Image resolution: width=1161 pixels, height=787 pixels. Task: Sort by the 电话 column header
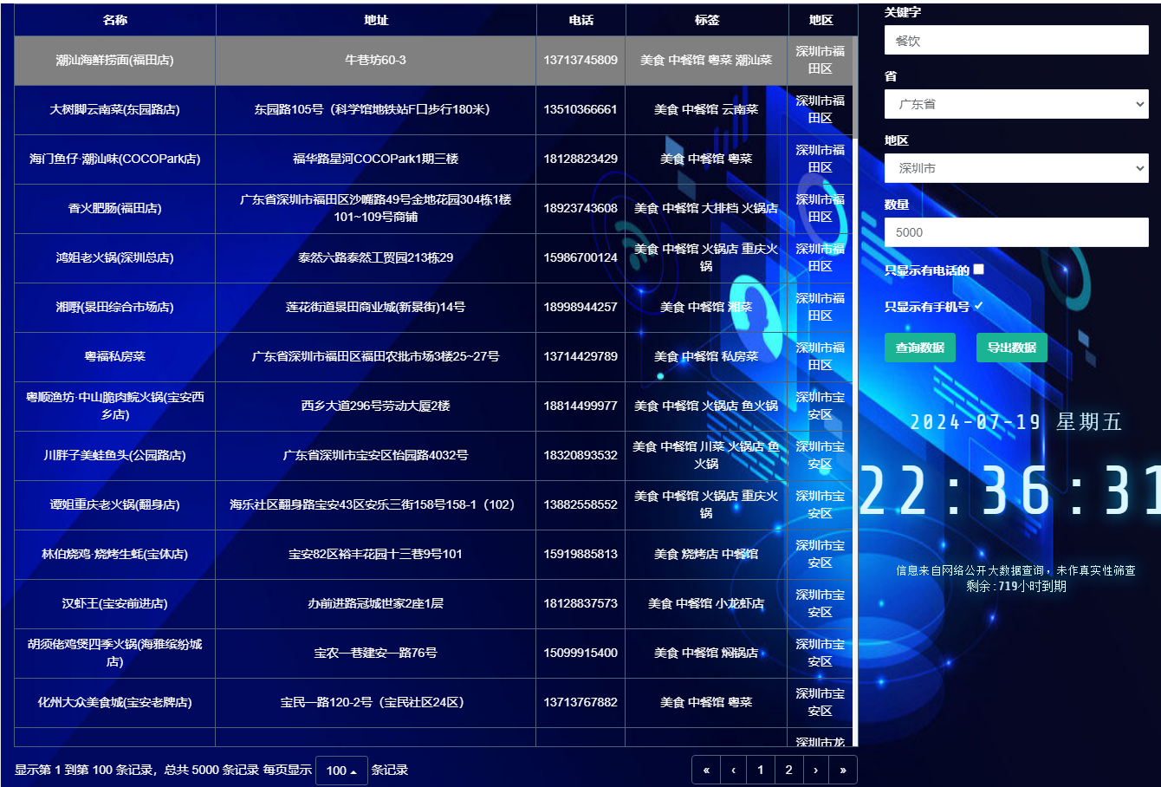pyautogui.click(x=580, y=19)
